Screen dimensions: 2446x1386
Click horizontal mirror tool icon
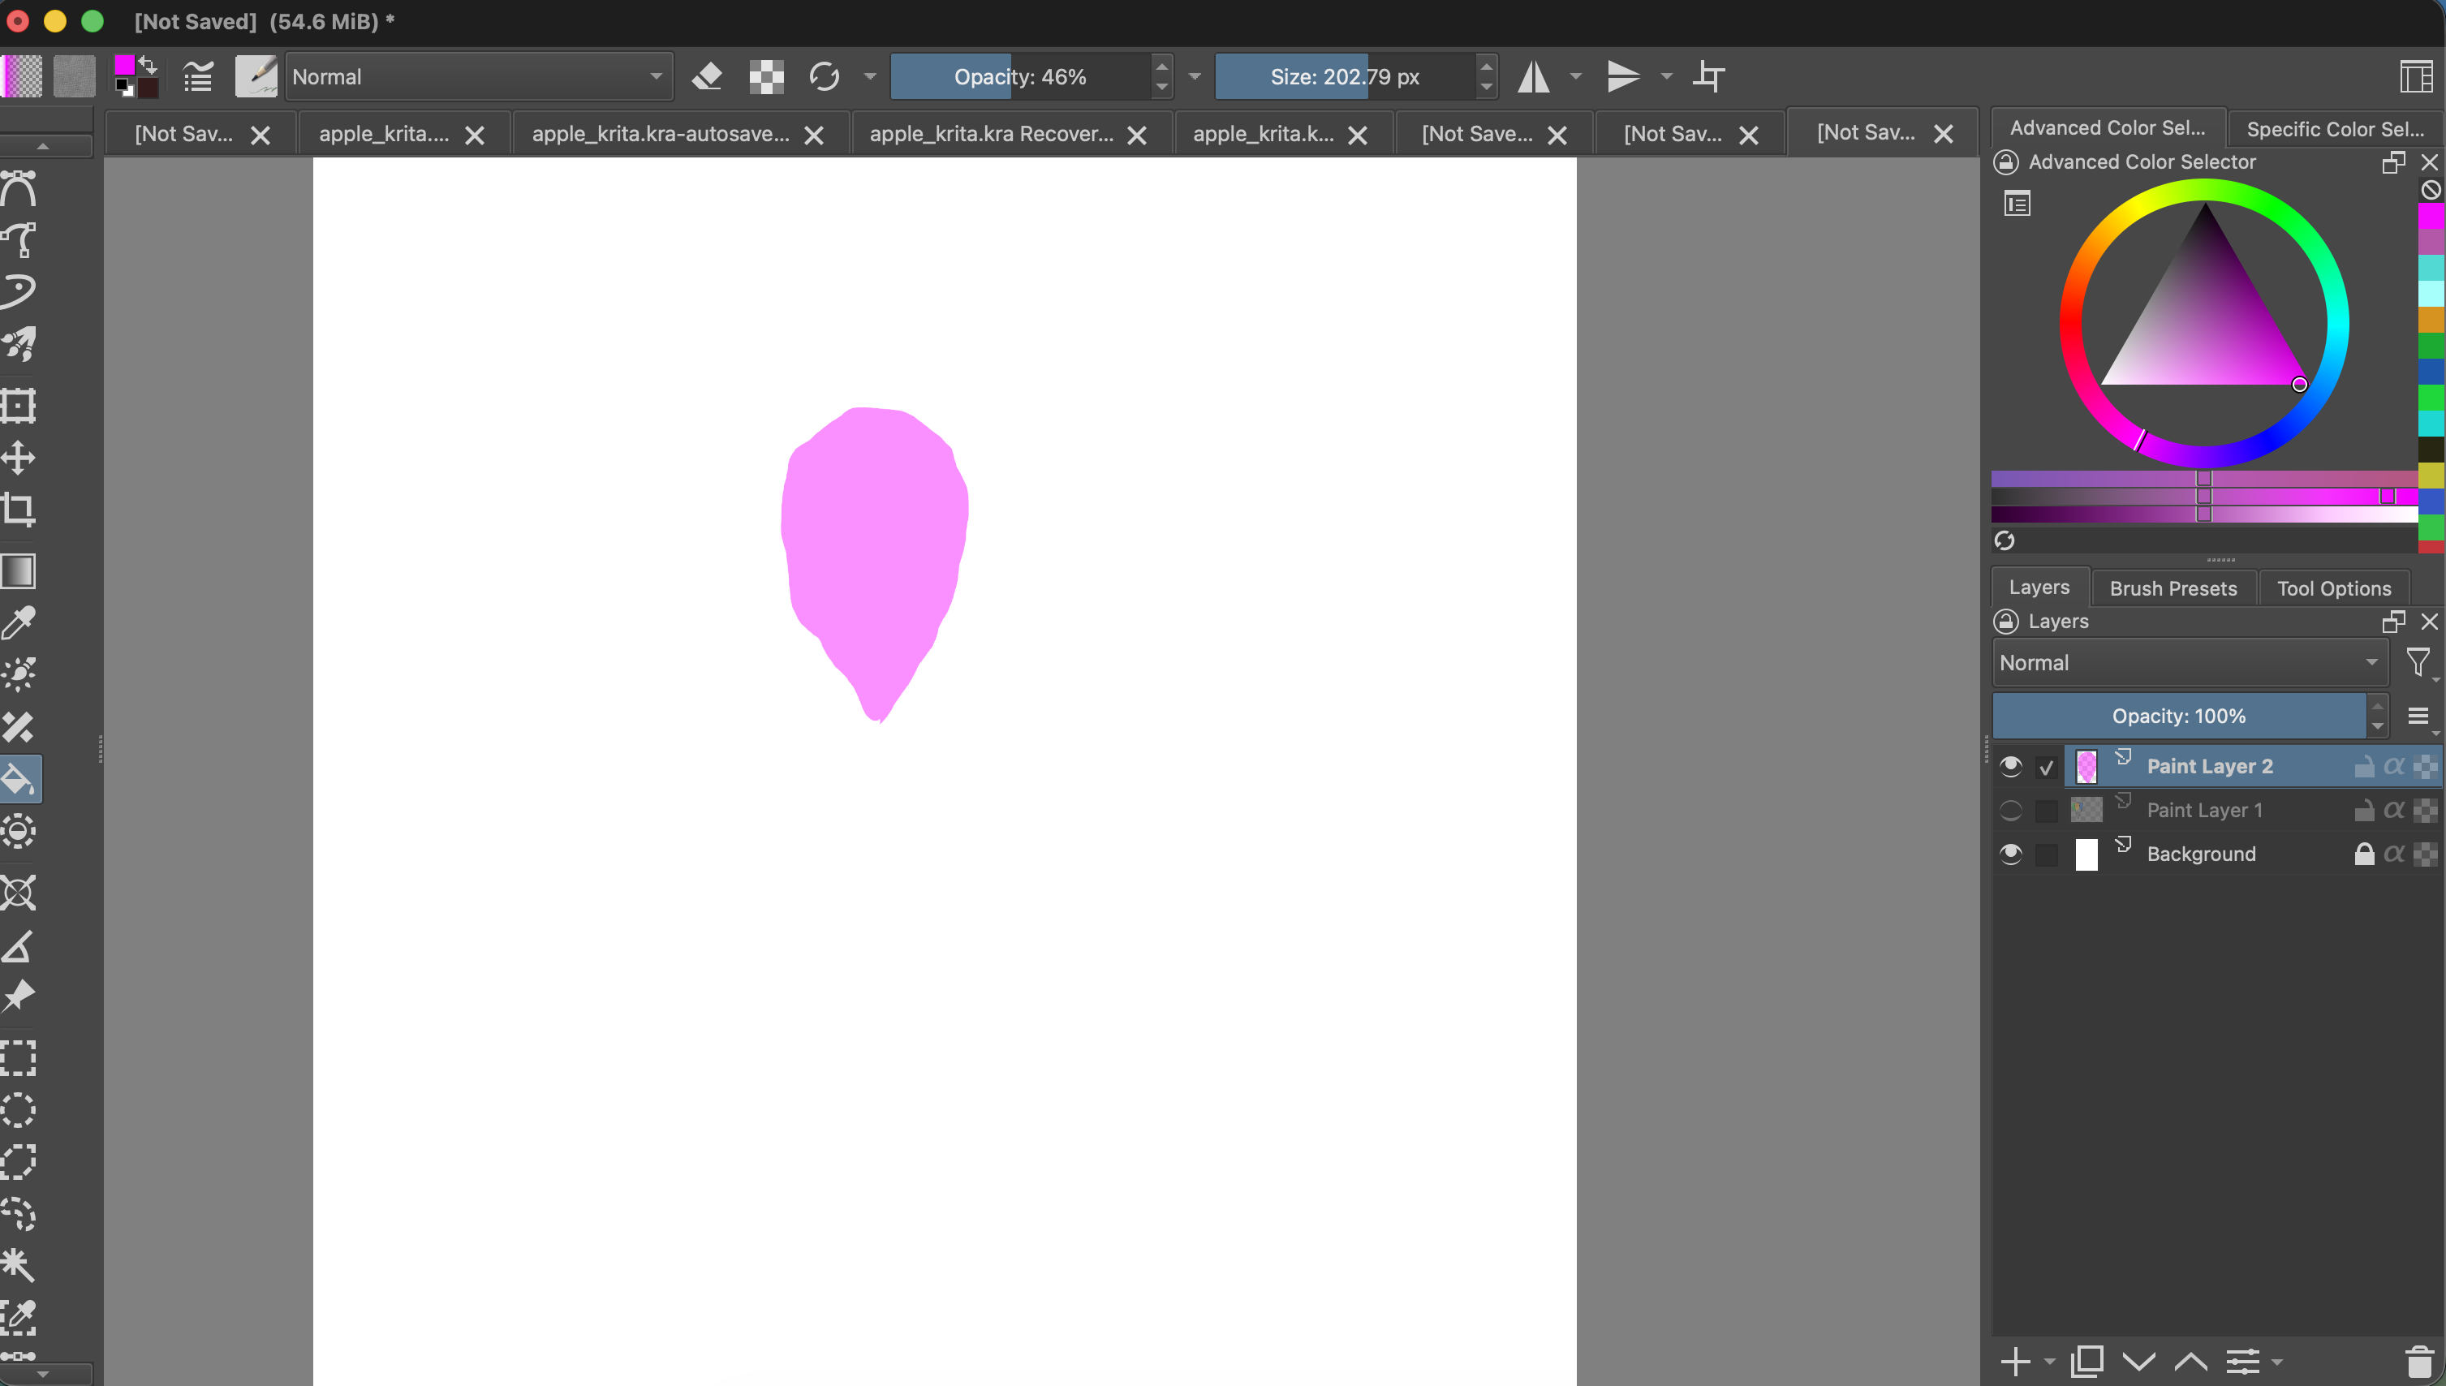(x=1533, y=76)
